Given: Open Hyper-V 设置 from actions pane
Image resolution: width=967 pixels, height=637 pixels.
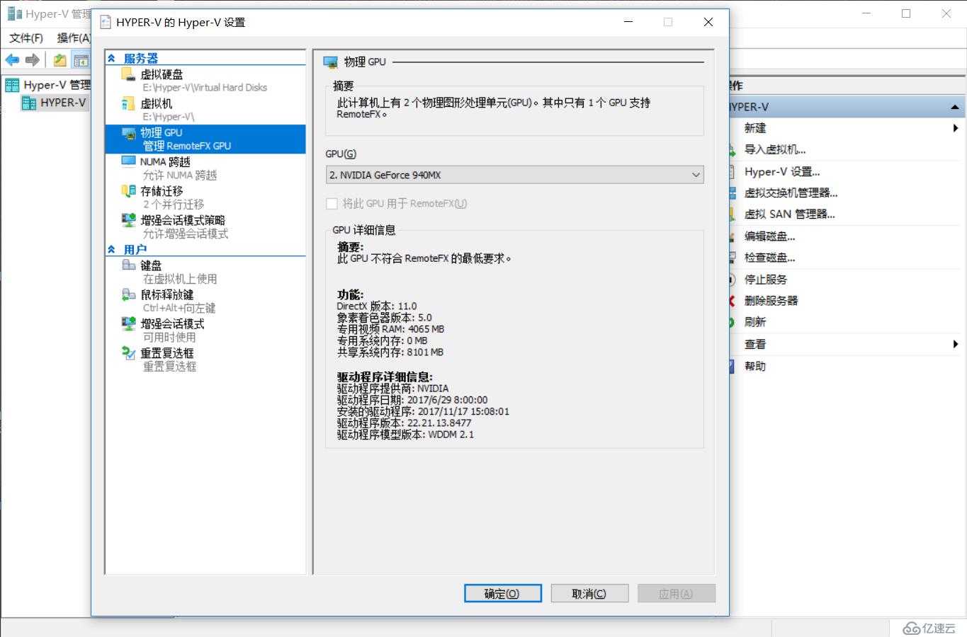Looking at the screenshot, I should [782, 171].
